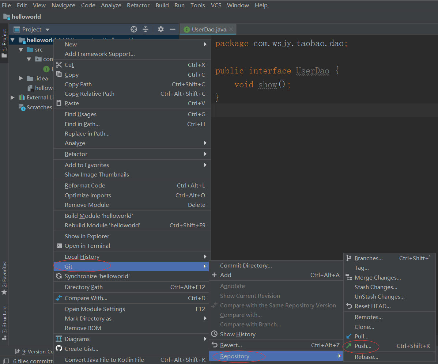Click UserDao interface name in editor
The width and height of the screenshot is (438, 364).
pyautogui.click(x=312, y=71)
